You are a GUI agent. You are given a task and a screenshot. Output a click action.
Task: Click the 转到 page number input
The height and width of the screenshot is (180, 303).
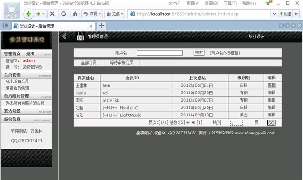pyautogui.click(x=237, y=123)
